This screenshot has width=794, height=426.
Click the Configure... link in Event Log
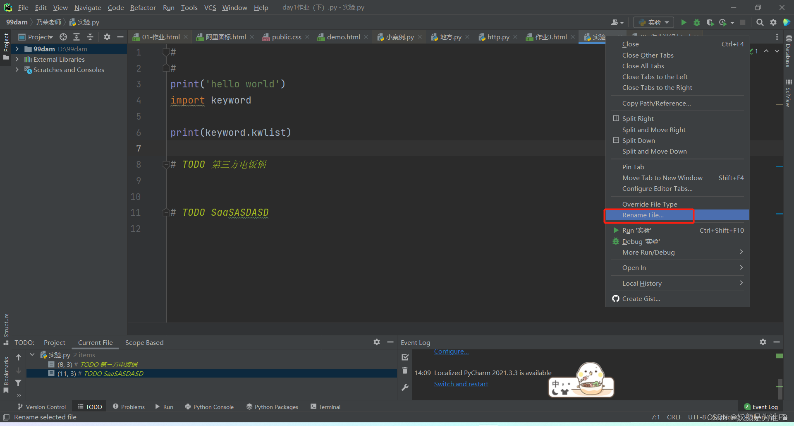451,351
